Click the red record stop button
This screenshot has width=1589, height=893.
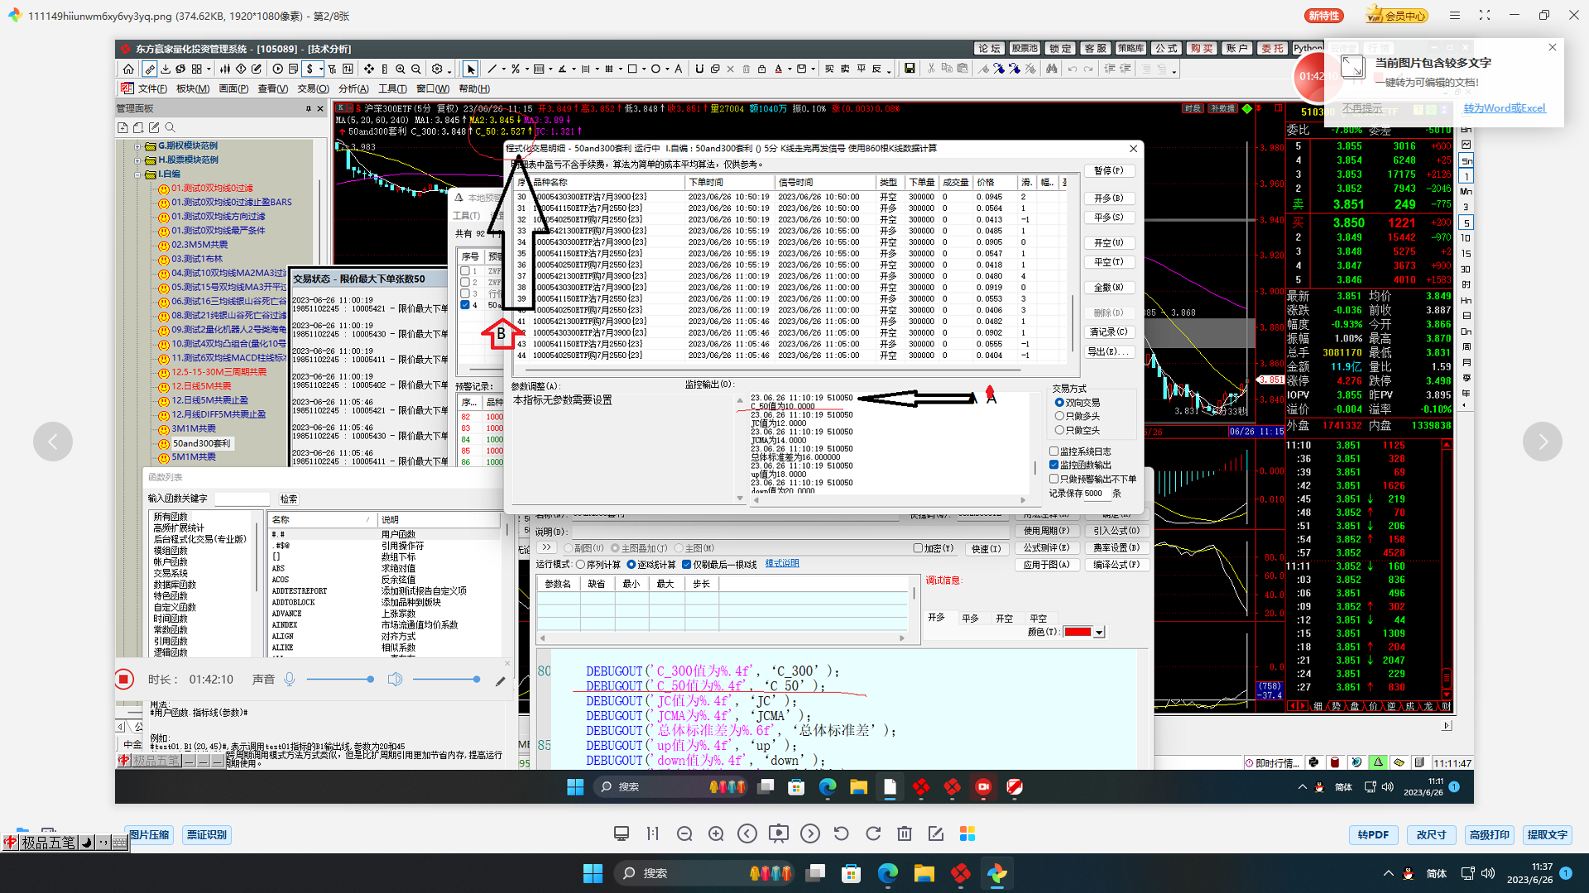pyautogui.click(x=123, y=680)
